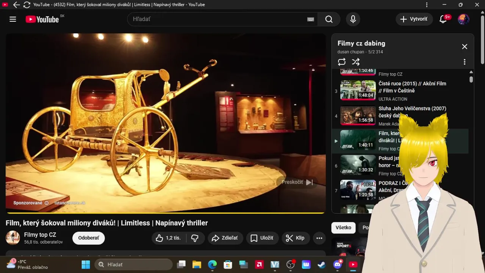Click thumbnail with 1:30:32 duration

click(358, 165)
